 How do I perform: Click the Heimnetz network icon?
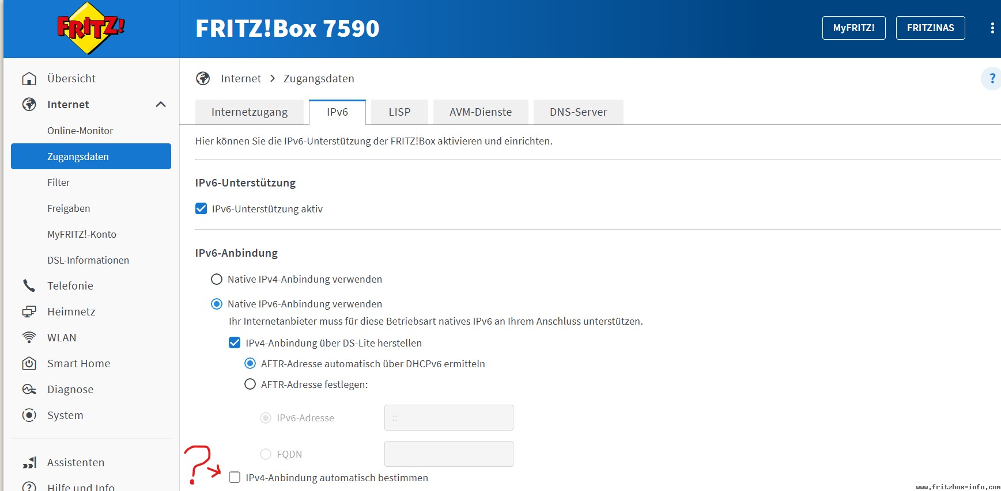point(29,311)
